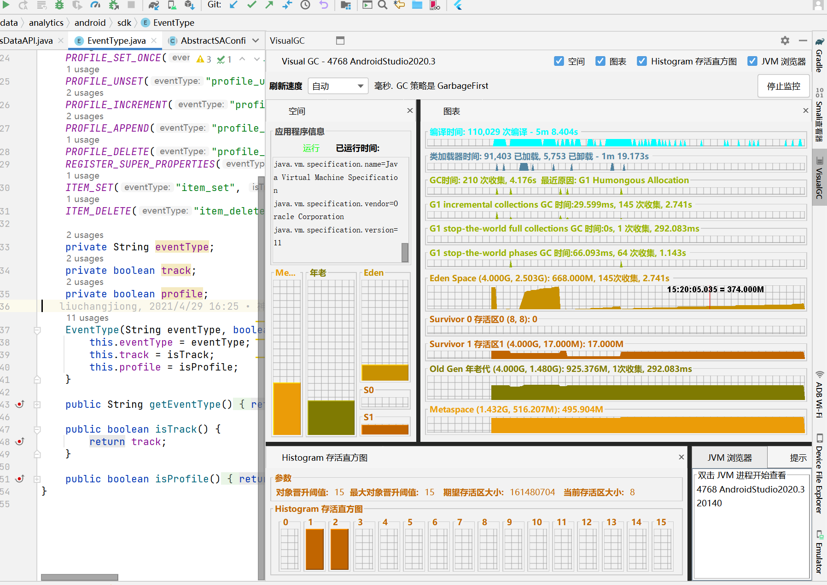Expand the editor tabs overflow chevron
The height and width of the screenshot is (585, 827).
256,41
